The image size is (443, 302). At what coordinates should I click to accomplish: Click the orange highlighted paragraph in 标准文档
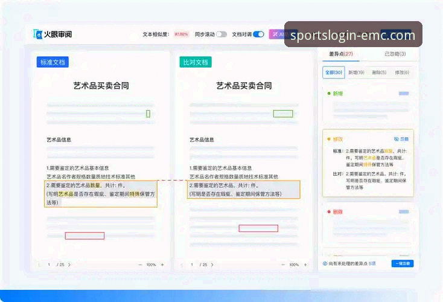(101, 194)
